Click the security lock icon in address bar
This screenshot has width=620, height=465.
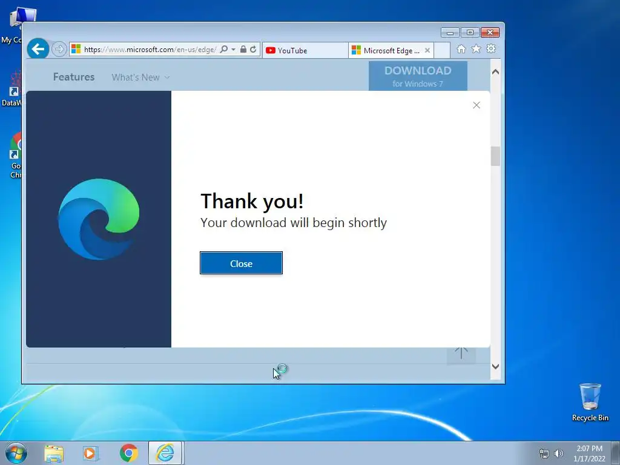click(x=243, y=50)
